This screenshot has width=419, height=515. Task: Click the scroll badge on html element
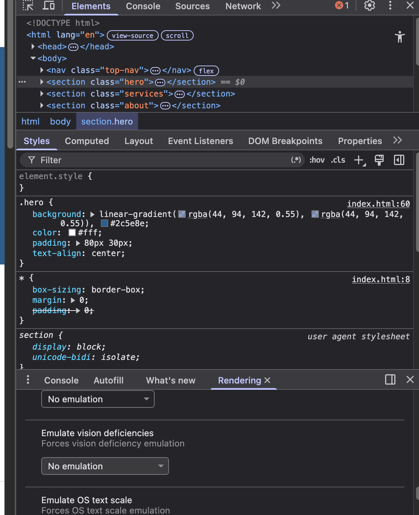[x=177, y=35]
